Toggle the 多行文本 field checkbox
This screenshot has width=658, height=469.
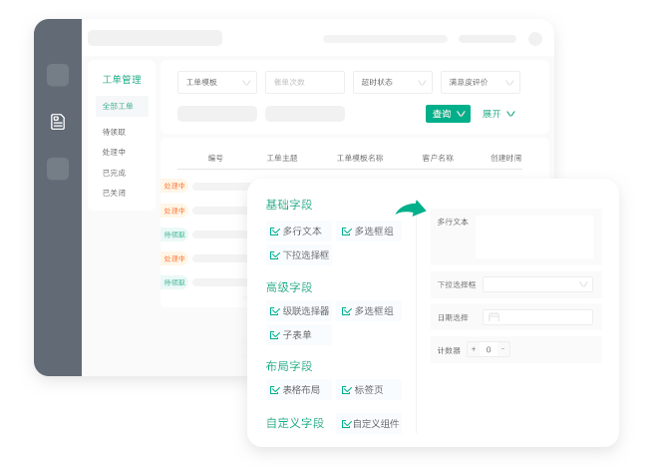(274, 232)
